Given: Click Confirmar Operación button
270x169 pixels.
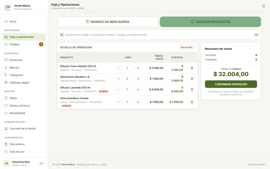Looking at the screenshot, I should click(231, 84).
